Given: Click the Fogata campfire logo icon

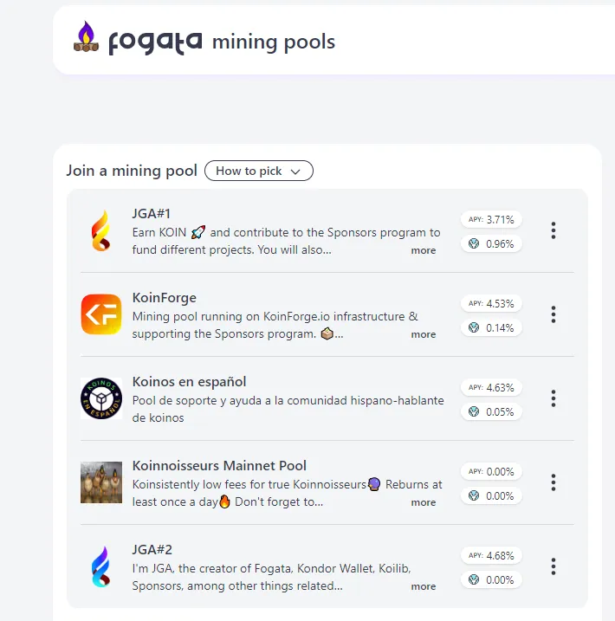Looking at the screenshot, I should (x=87, y=36).
